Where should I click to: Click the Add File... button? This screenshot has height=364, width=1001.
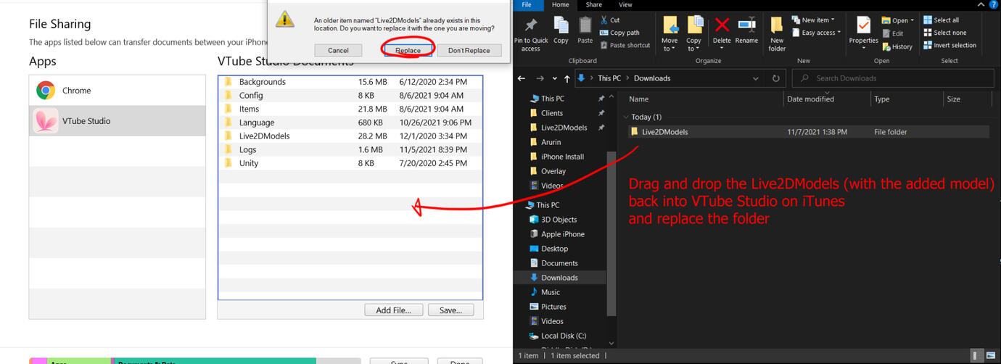[393, 310]
